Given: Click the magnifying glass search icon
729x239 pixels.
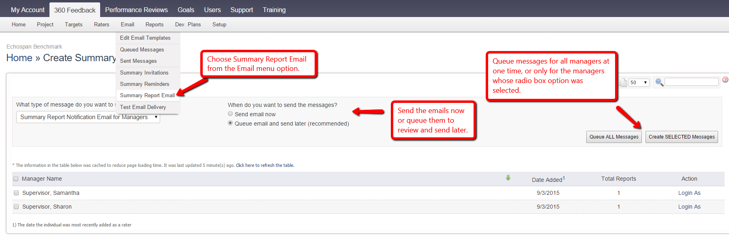Looking at the screenshot, I should pos(659,82).
